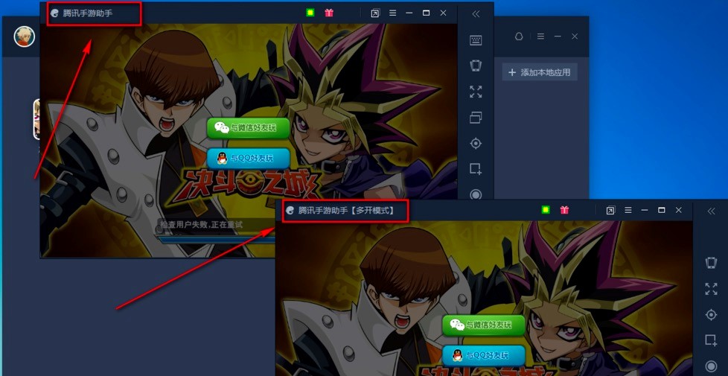The width and height of the screenshot is (728, 376).
Task: Click the hexagon skin icon in the background main window
Action: point(519,36)
